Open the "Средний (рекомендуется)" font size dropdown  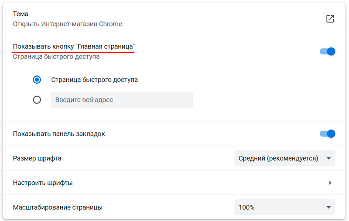tap(284, 158)
